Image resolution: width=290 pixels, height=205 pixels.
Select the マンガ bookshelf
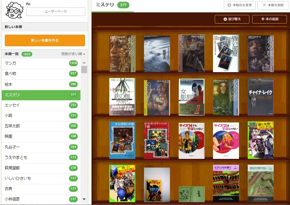41,63
